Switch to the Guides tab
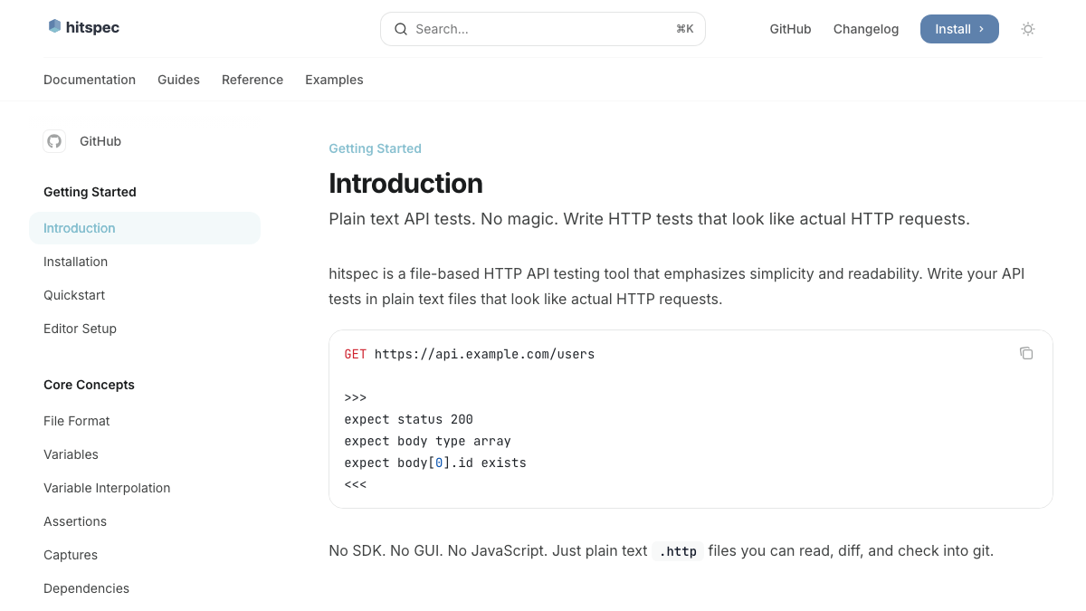This screenshot has width=1086, height=611. 178,80
